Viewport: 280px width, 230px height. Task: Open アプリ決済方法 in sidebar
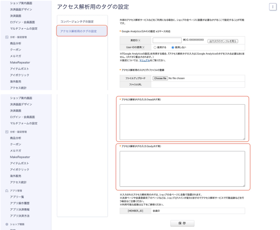point(20,216)
